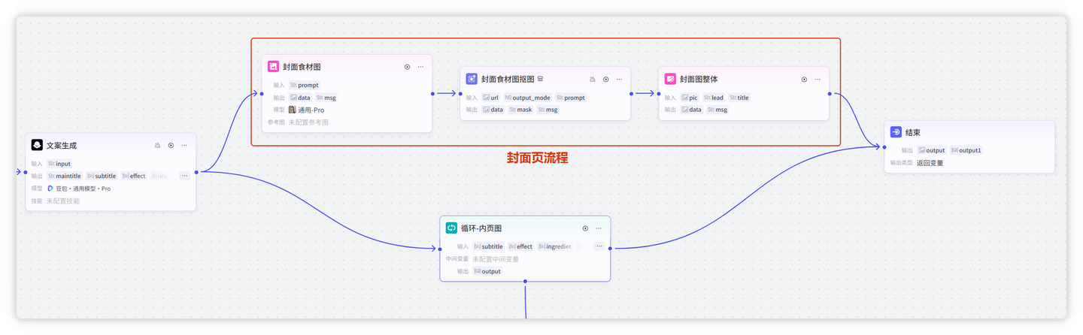The width and height of the screenshot is (1083, 335).
Task: Open the more menu on 封面食材图抠图 header
Action: [619, 79]
